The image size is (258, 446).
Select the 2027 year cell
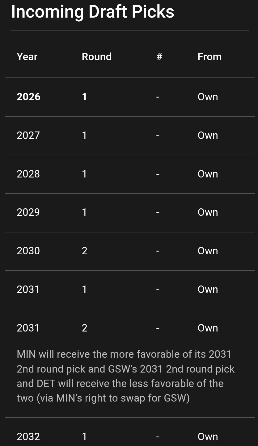click(x=28, y=135)
